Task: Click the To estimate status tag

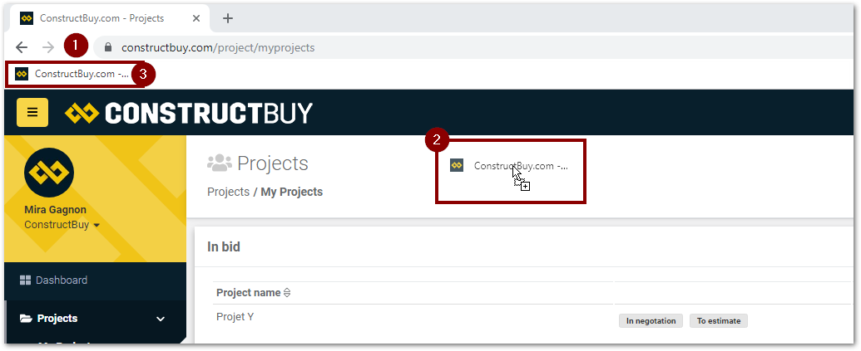Action: click(718, 321)
